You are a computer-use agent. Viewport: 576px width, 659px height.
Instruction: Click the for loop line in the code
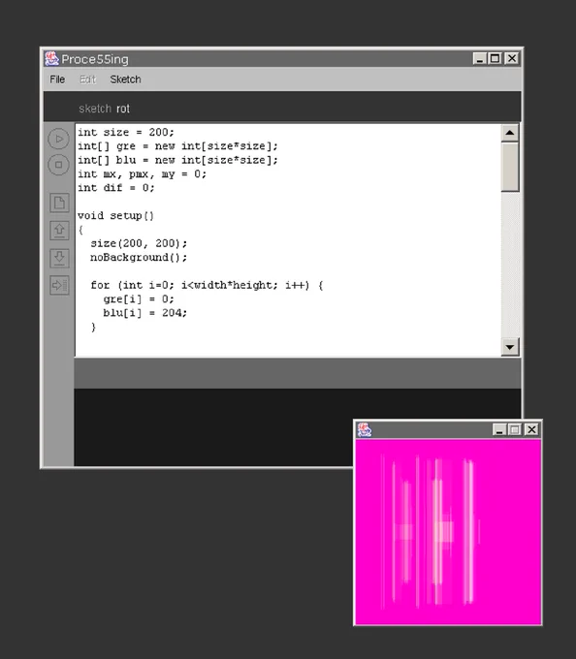click(207, 285)
